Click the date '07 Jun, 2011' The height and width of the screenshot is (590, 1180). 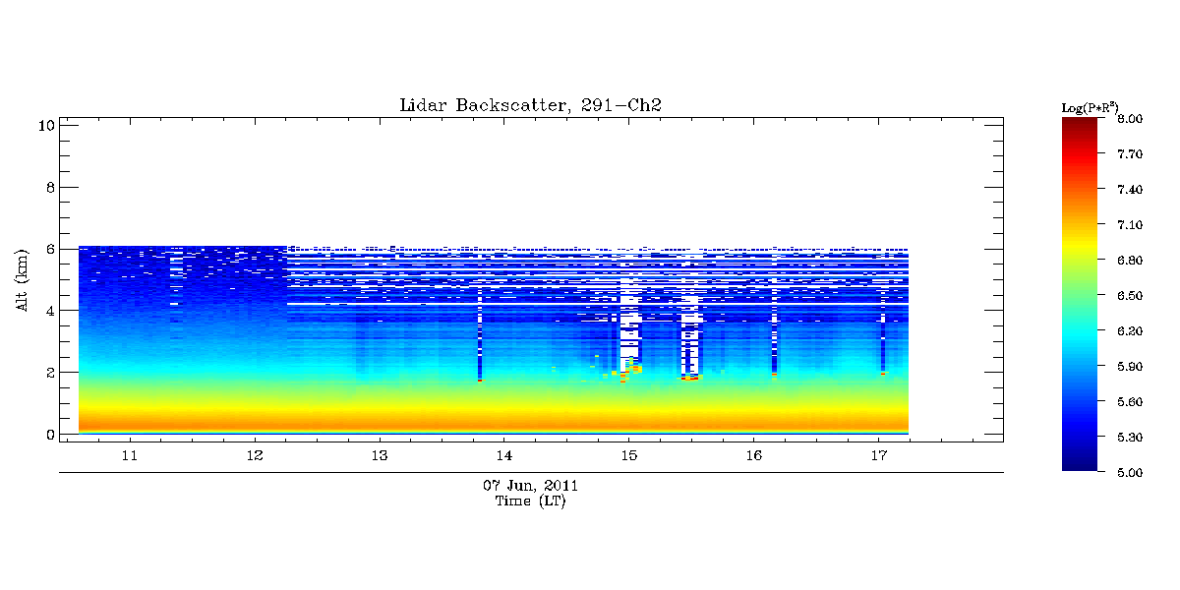(x=530, y=486)
